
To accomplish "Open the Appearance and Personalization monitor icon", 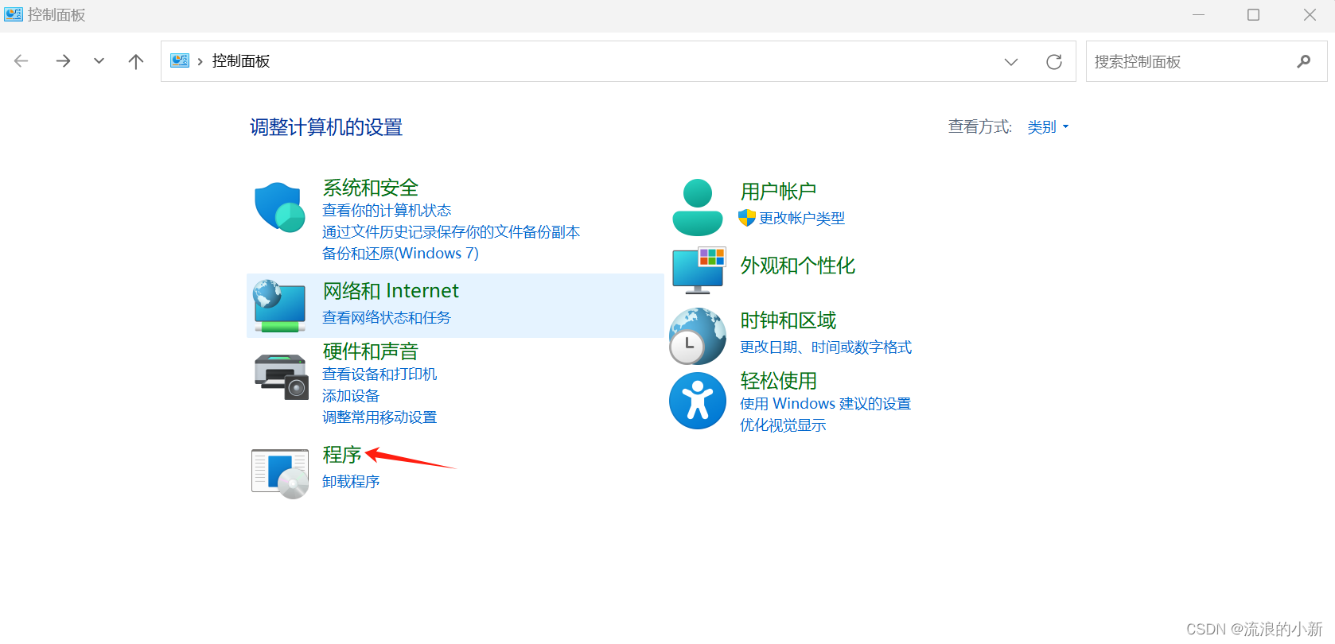I will [x=698, y=270].
